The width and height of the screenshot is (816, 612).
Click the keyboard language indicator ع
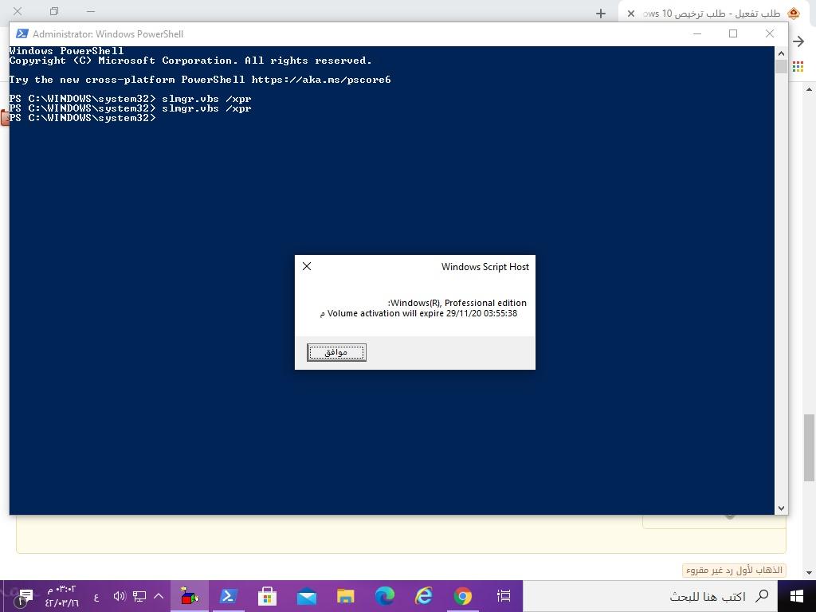click(x=96, y=597)
